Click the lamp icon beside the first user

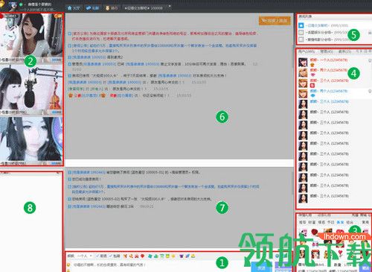pyautogui.click(x=370, y=60)
